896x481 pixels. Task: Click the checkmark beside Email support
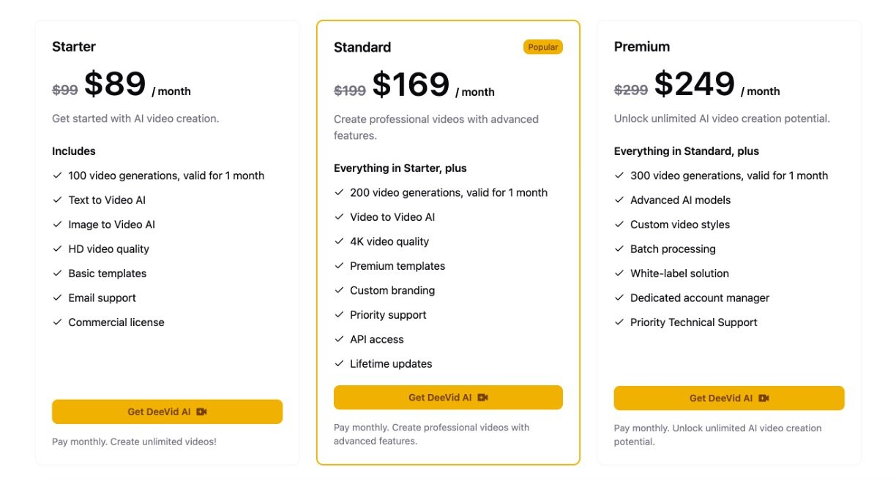tap(57, 298)
